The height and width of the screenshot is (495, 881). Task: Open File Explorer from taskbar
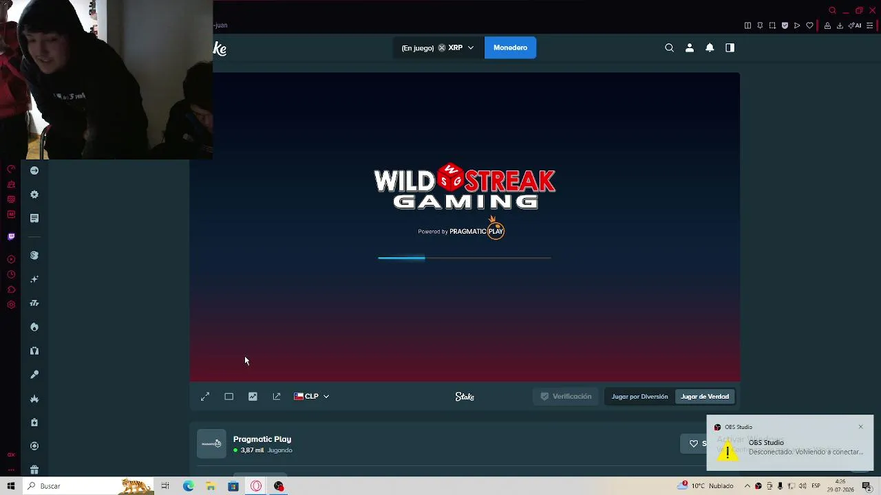tap(211, 486)
